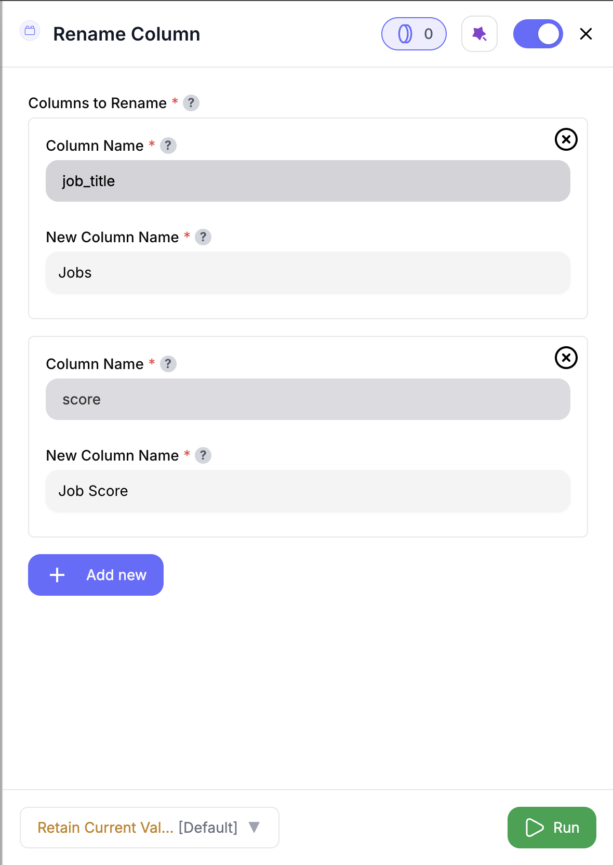Click the dropdown arrow beside [Default]
Viewport: 613px width, 865px height.
tap(254, 828)
